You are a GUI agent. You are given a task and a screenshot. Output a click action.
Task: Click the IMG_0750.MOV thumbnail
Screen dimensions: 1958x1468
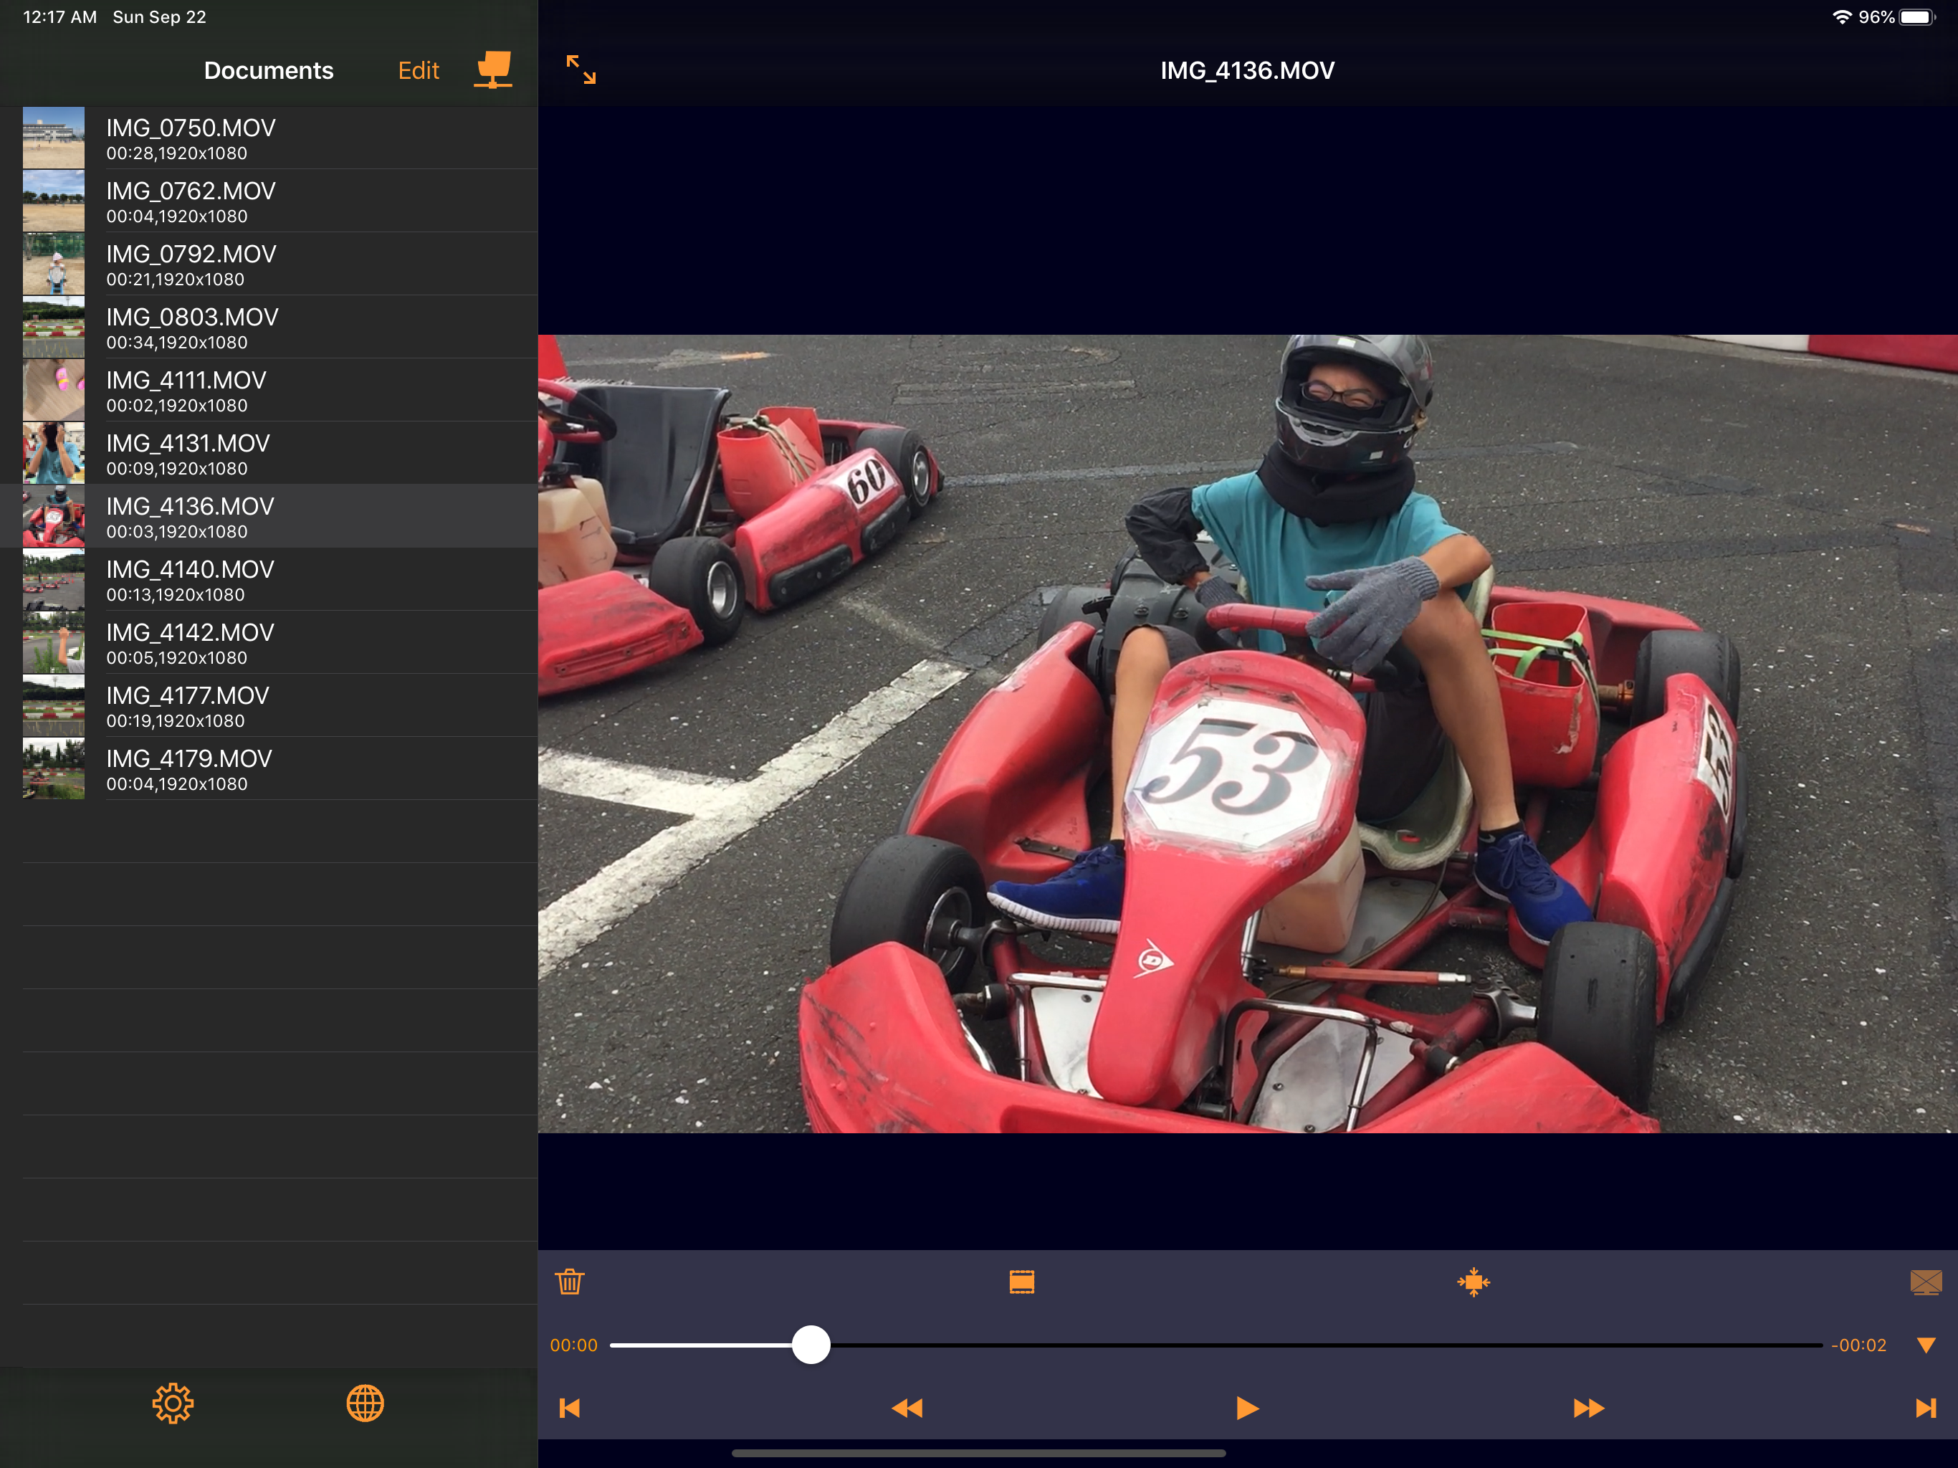tap(53, 138)
